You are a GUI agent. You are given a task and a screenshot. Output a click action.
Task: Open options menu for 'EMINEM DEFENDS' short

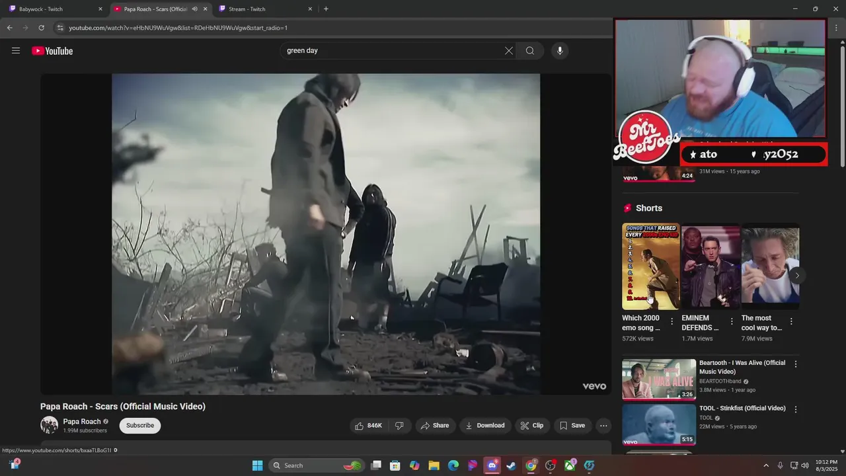(x=732, y=321)
